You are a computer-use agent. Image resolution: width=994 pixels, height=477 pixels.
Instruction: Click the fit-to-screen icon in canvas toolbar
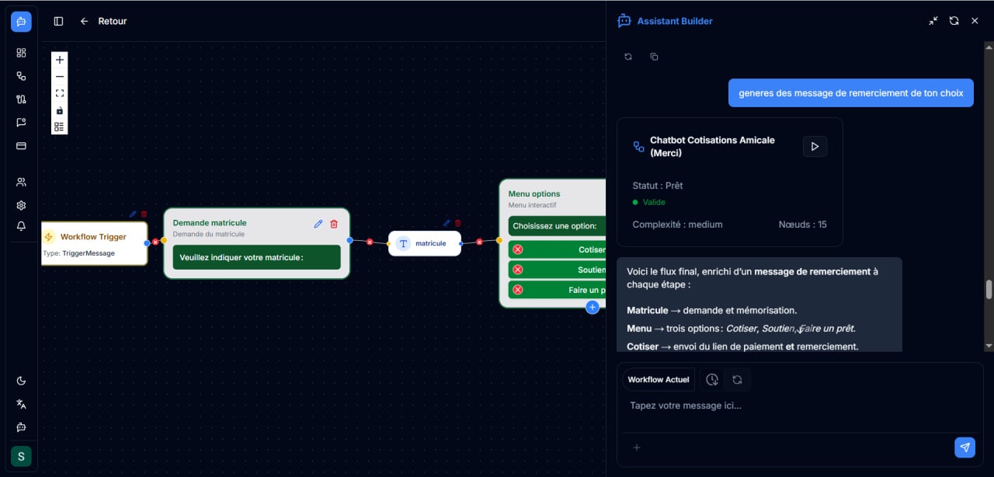59,92
